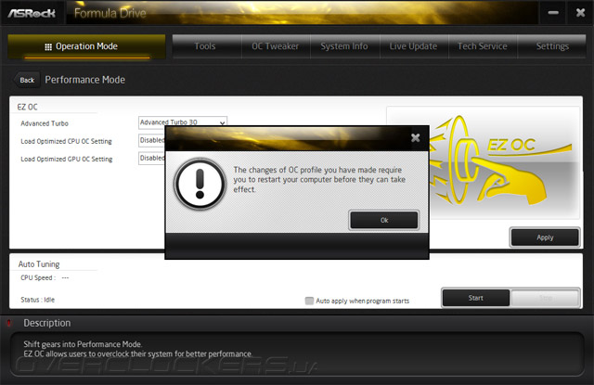Confirm the dialog with Ok
594x385 pixels.
(x=384, y=220)
